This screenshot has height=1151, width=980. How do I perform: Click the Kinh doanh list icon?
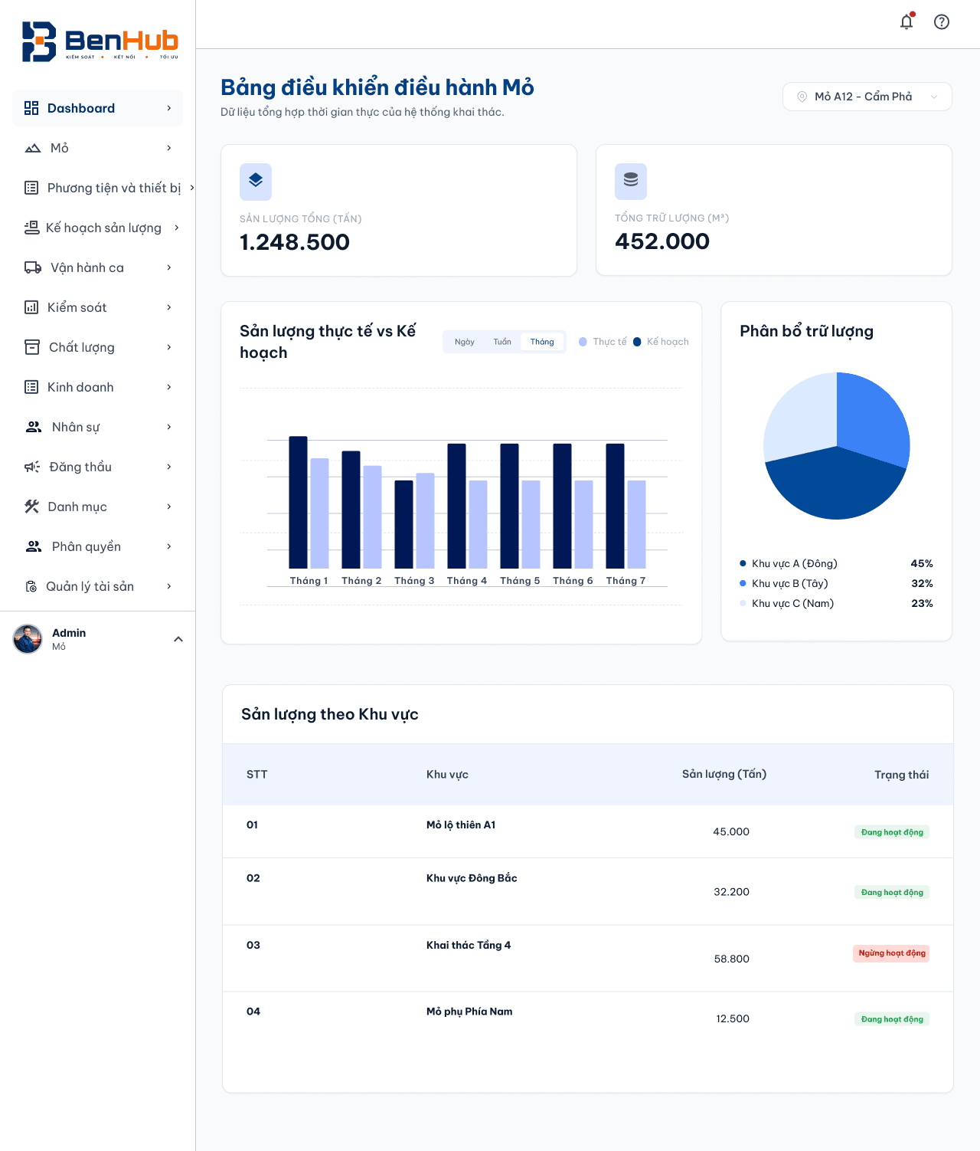tap(31, 387)
